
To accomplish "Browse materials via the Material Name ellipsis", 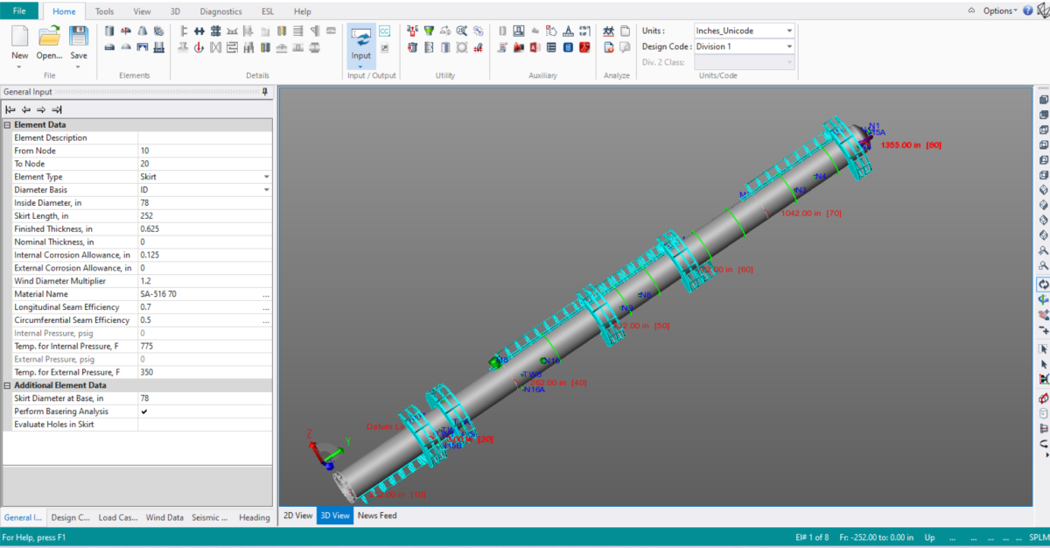I will click(267, 294).
